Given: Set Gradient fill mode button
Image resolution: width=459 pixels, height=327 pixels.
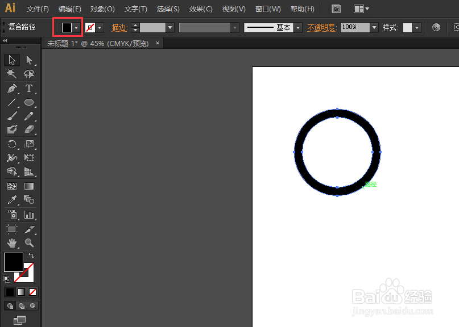Looking at the screenshot, I should 21,292.
